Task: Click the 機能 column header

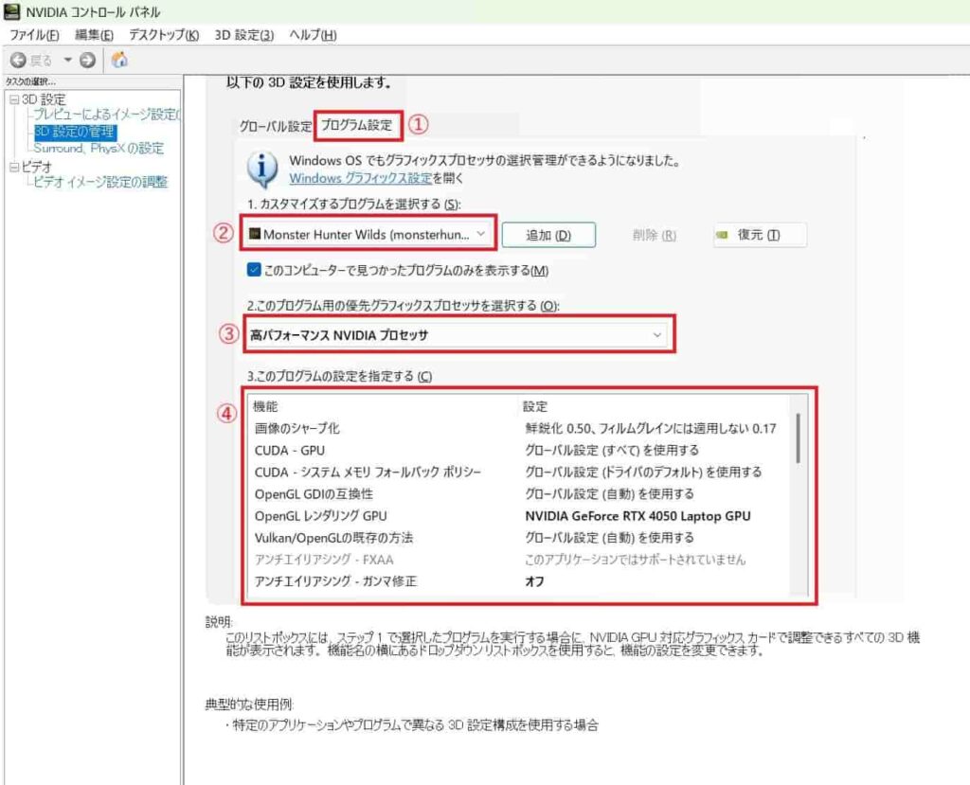Action: click(x=265, y=406)
